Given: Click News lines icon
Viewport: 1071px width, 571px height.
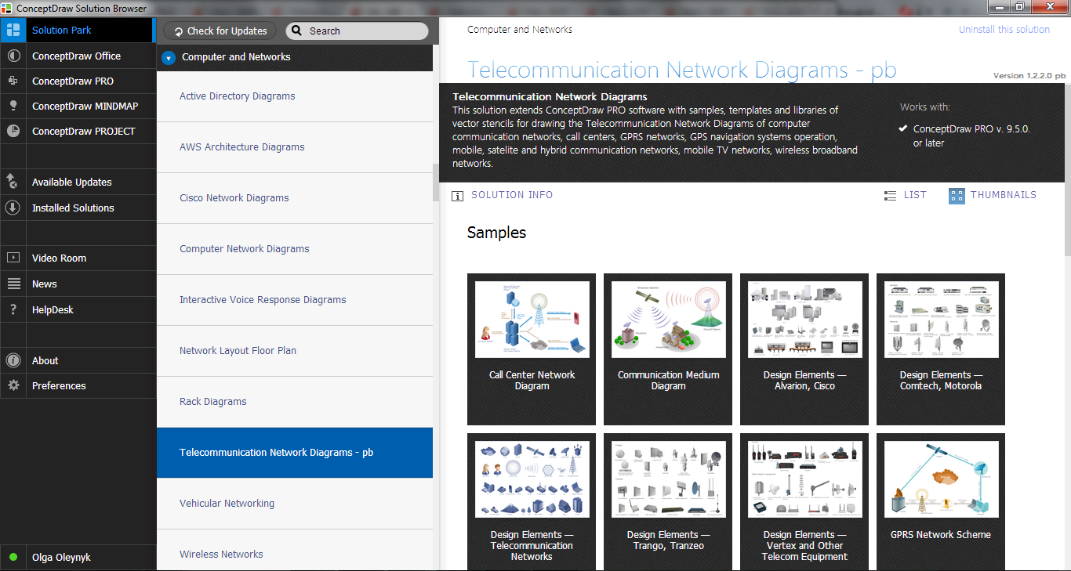Looking at the screenshot, I should pyautogui.click(x=13, y=284).
